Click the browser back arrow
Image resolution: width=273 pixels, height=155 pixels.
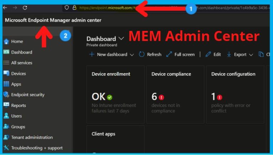click(x=5, y=7)
